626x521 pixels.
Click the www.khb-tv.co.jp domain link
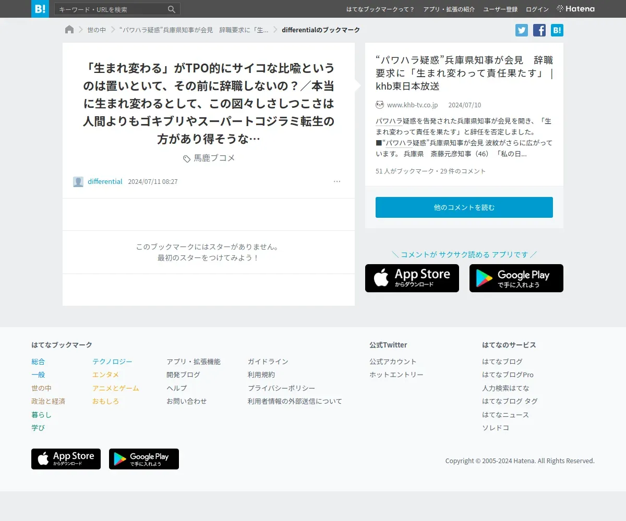tap(412, 105)
